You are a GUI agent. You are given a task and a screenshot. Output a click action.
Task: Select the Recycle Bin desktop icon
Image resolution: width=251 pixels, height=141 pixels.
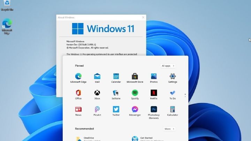coord(7,6)
